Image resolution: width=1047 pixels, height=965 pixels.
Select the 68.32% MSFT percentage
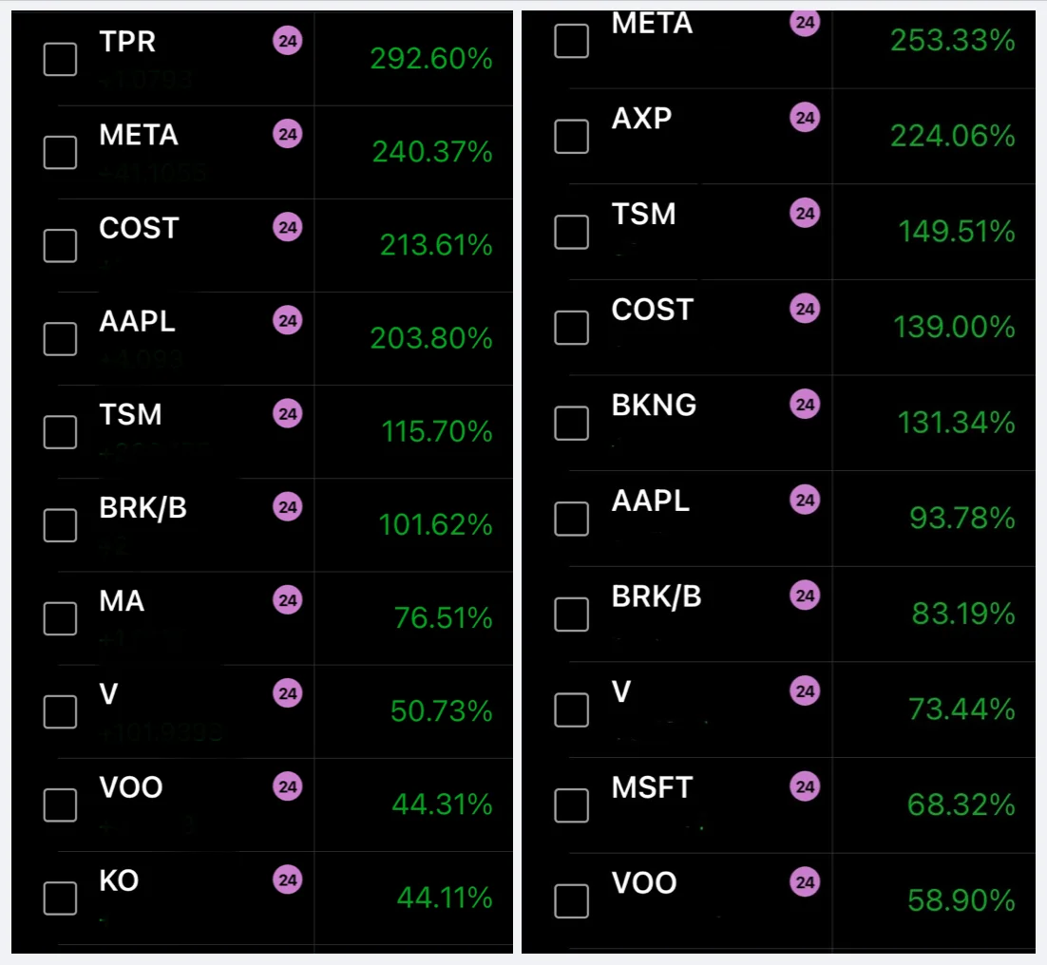click(961, 805)
